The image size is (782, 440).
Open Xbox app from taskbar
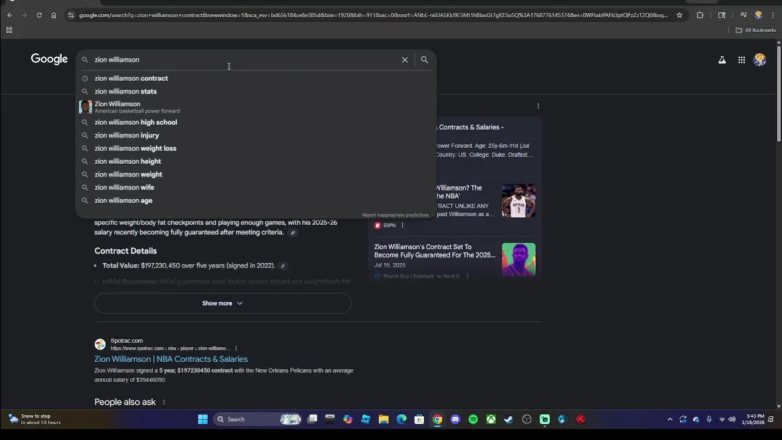(491, 419)
